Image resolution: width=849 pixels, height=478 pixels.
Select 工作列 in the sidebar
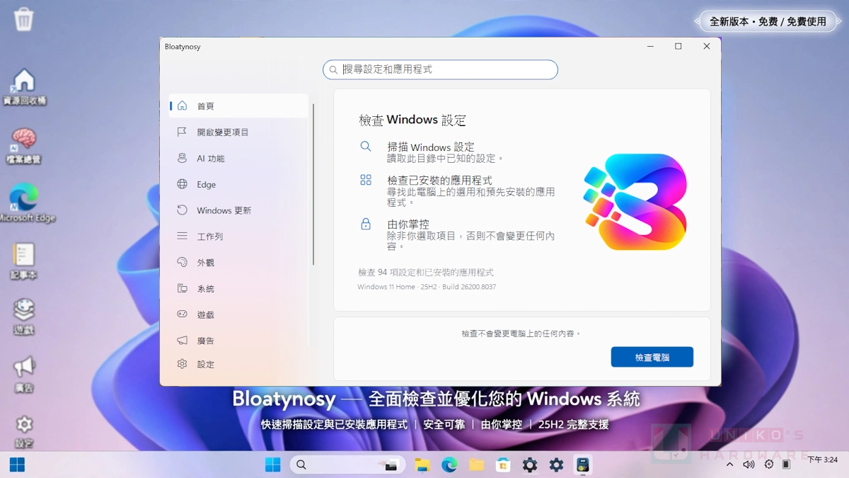pos(238,237)
